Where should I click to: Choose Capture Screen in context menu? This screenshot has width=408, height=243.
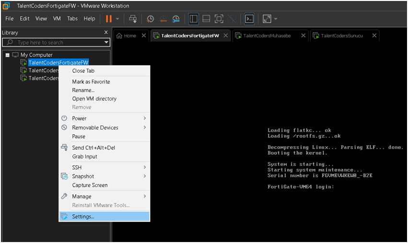coord(105,185)
